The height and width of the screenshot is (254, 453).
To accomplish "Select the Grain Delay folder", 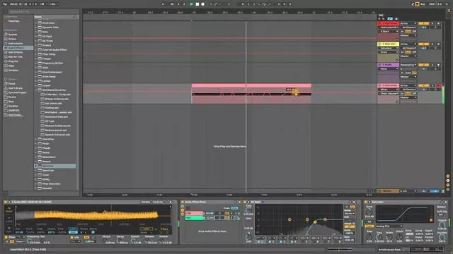I will point(49,77).
